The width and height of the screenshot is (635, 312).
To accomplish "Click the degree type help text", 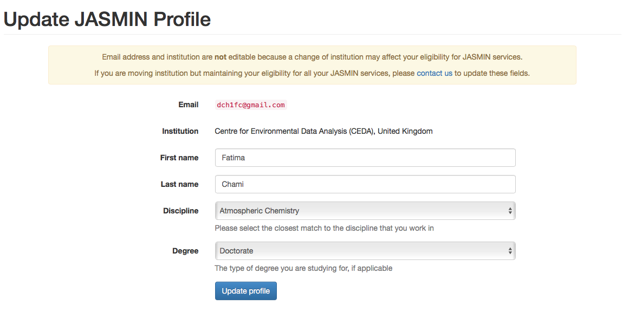I will point(303,268).
